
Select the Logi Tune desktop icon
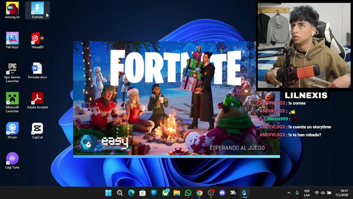12,161
